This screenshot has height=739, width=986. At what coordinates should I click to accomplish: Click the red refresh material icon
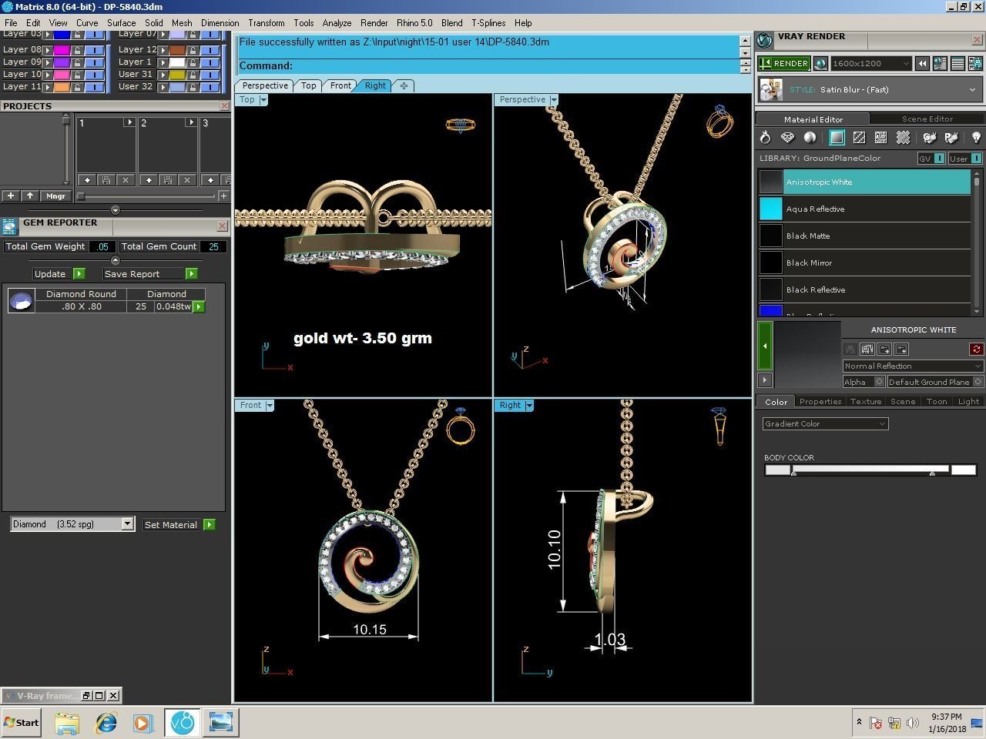tap(977, 349)
